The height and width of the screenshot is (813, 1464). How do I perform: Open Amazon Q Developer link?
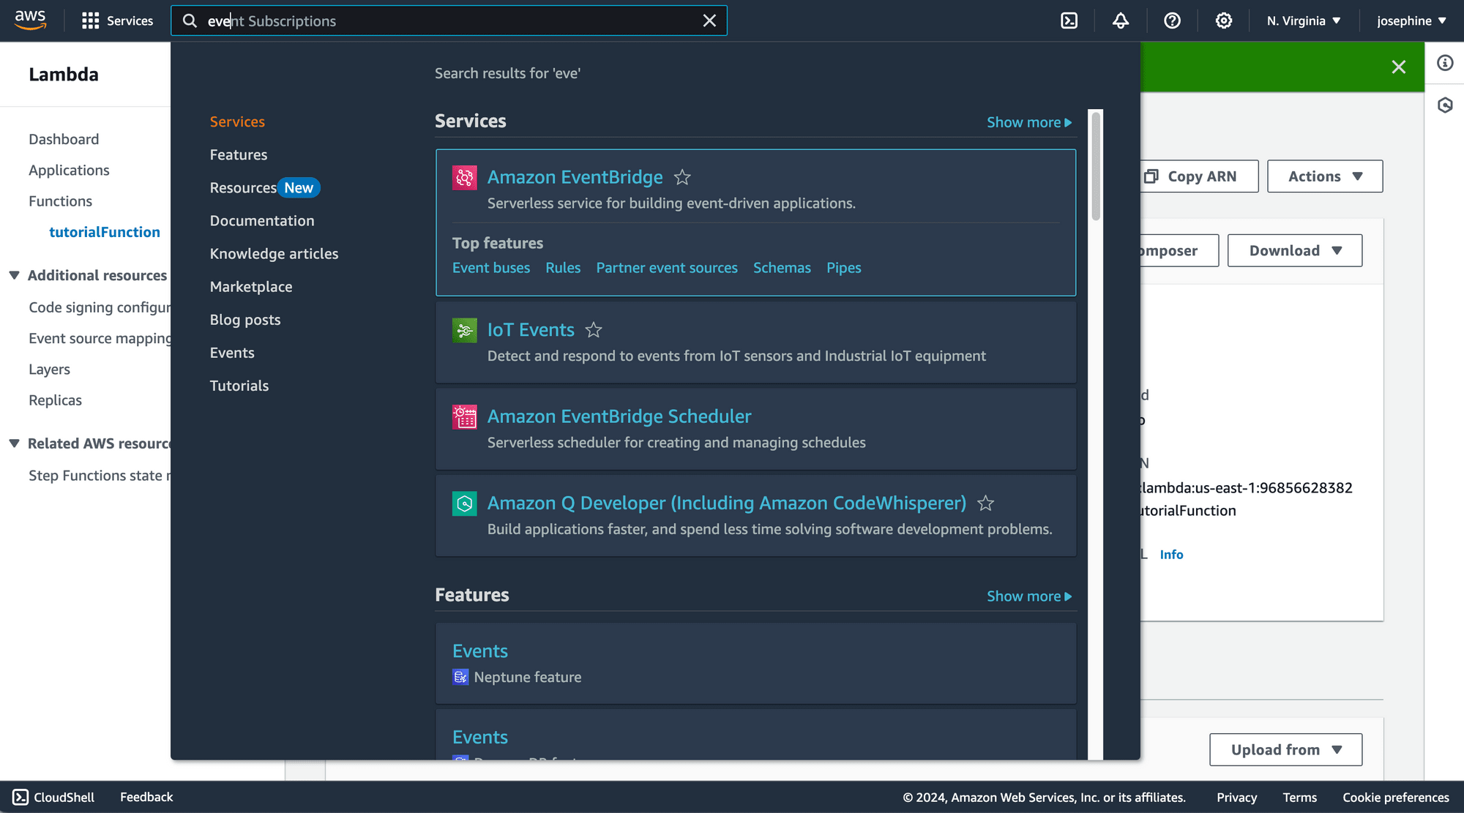[727, 503]
